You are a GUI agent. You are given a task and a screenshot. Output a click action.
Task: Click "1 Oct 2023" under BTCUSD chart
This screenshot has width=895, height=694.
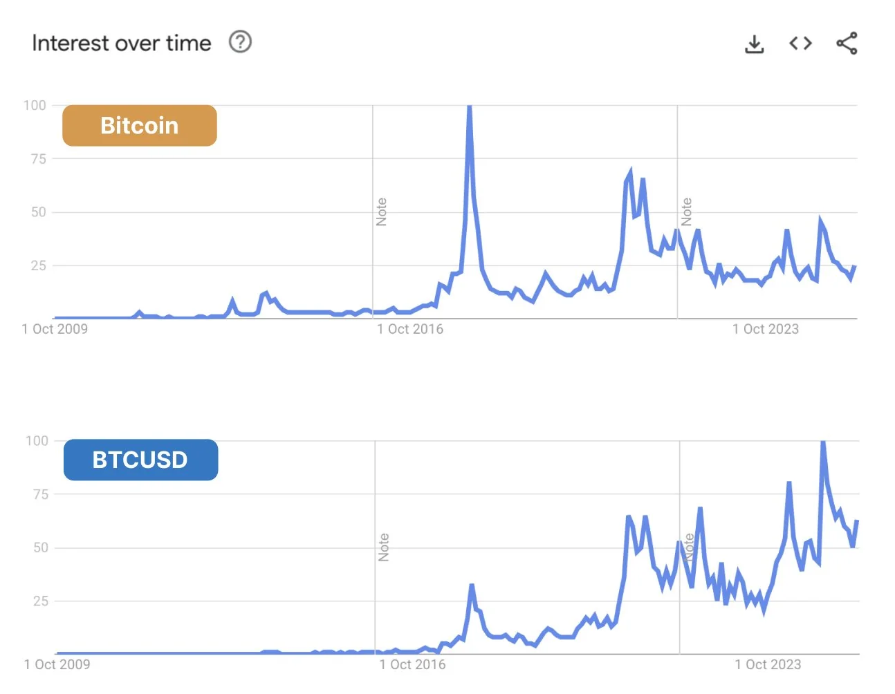[x=768, y=664]
